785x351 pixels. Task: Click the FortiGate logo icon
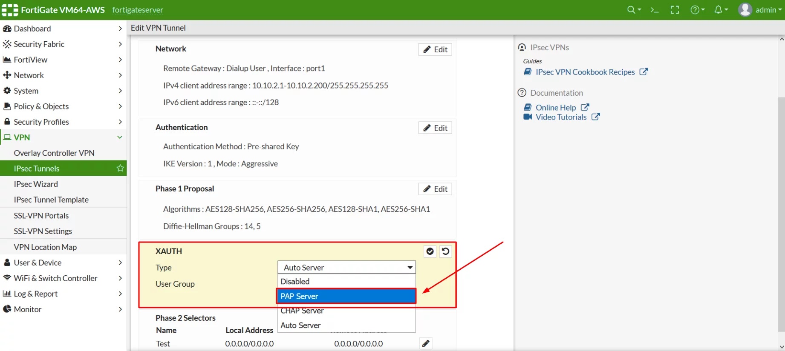10,10
